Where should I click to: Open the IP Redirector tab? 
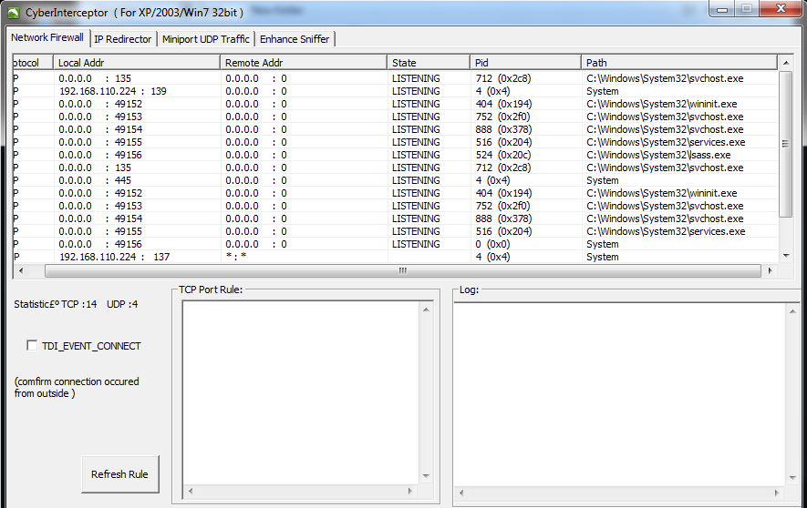tap(122, 39)
